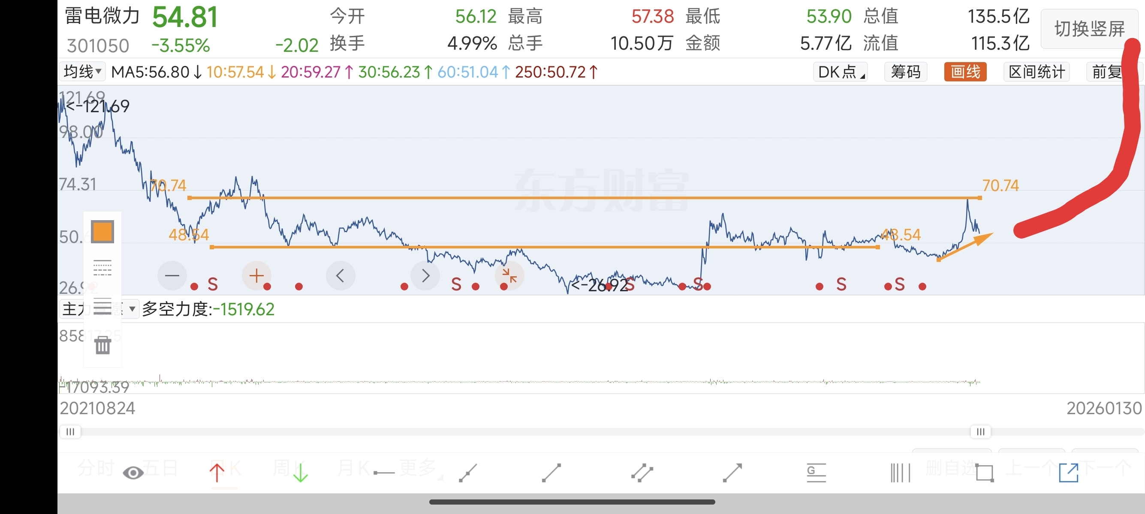Choose the vertical period lines tool
Viewport: 1145px width, 514px height.
900,473
